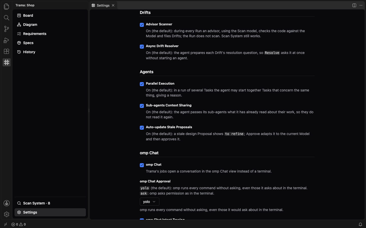Click the remote window status icon
This screenshot has width=366, height=228.
coord(6,224)
